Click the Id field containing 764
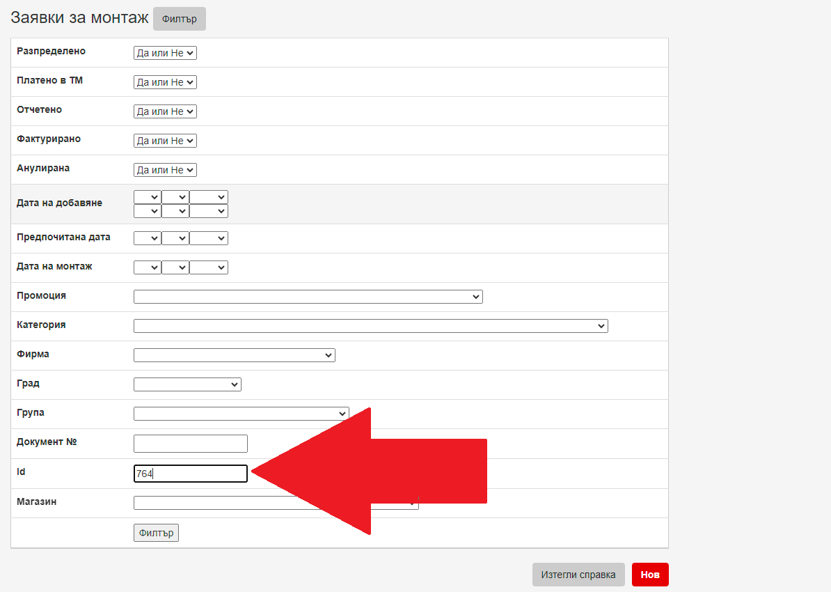 [191, 474]
